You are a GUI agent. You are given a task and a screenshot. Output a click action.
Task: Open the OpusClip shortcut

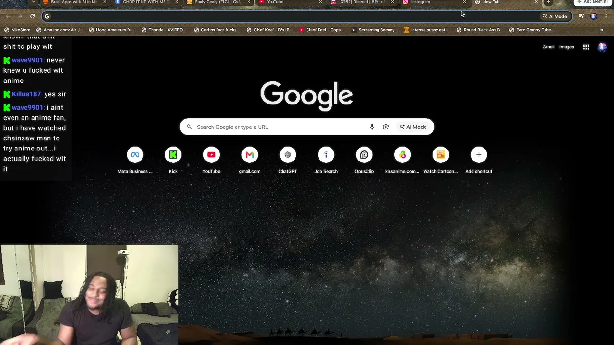[364, 160]
